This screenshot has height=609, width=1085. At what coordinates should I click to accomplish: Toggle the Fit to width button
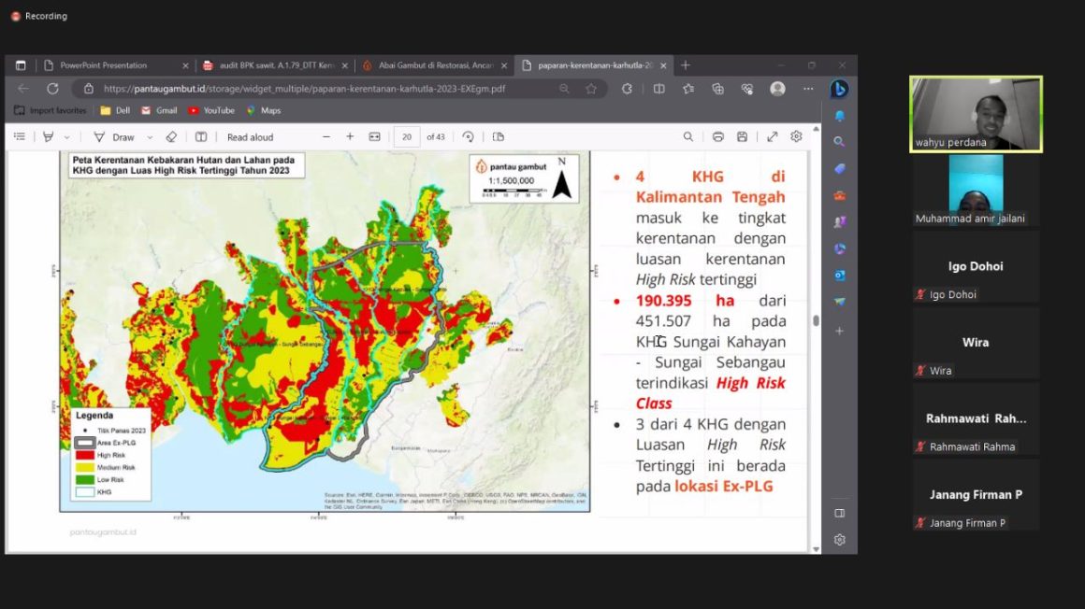click(374, 136)
